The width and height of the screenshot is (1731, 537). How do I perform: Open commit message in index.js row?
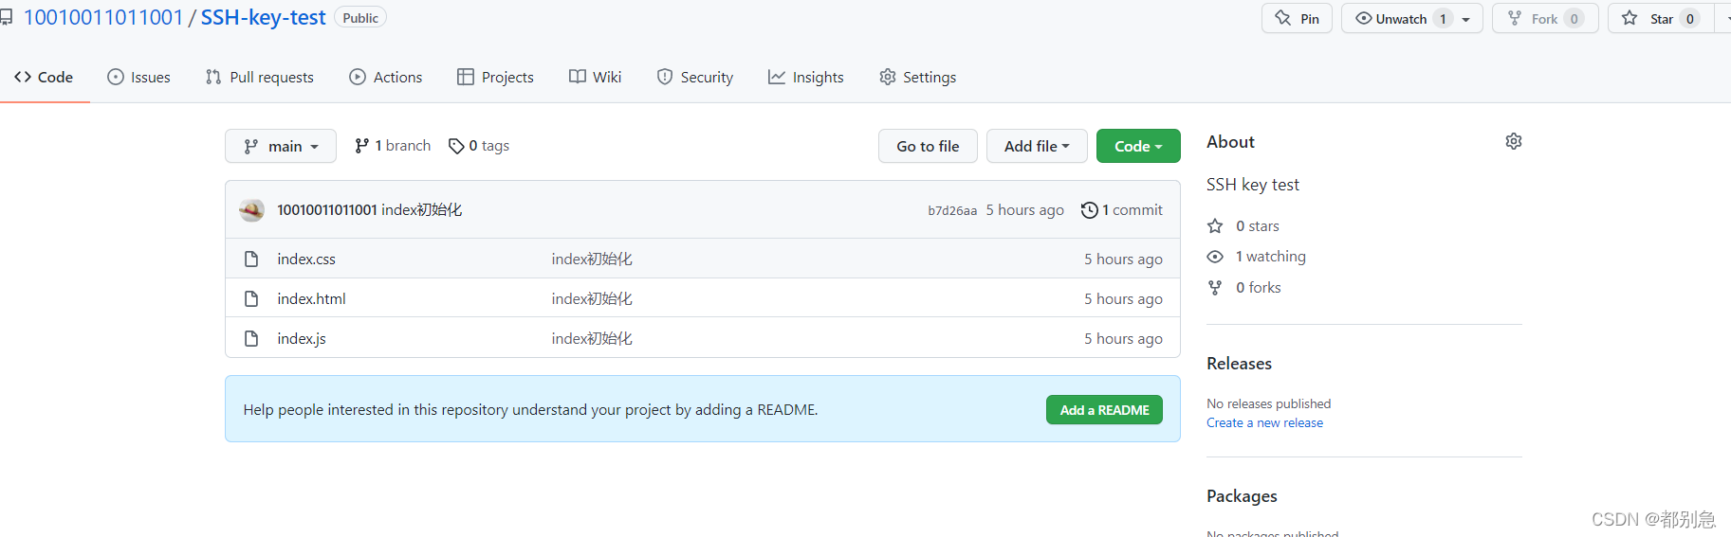592,338
